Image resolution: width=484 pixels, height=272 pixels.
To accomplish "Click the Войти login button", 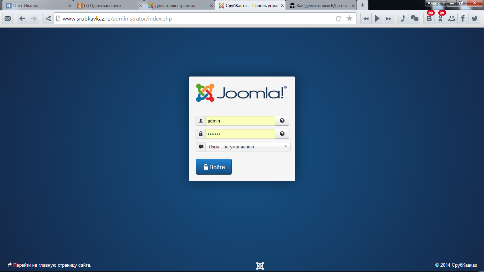I will click(x=214, y=167).
